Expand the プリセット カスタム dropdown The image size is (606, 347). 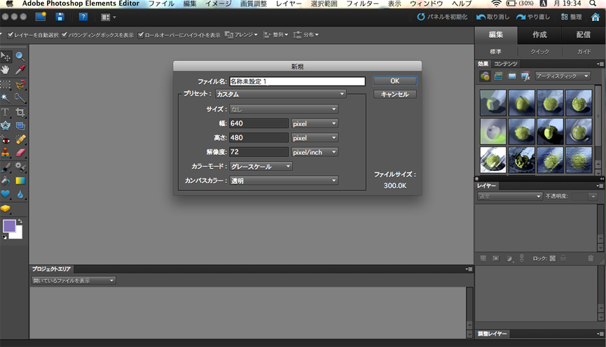click(x=280, y=94)
